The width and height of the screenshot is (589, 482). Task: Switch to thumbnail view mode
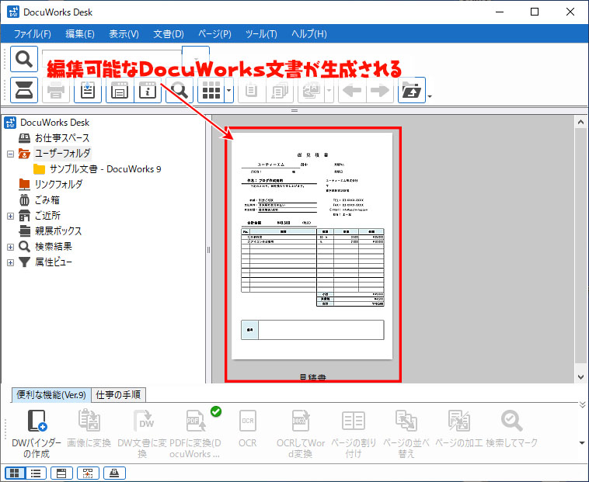15,473
